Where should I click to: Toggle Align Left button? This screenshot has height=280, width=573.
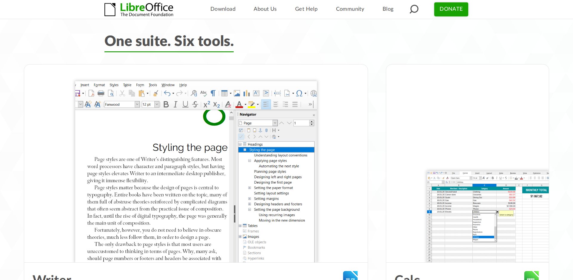pos(266,104)
